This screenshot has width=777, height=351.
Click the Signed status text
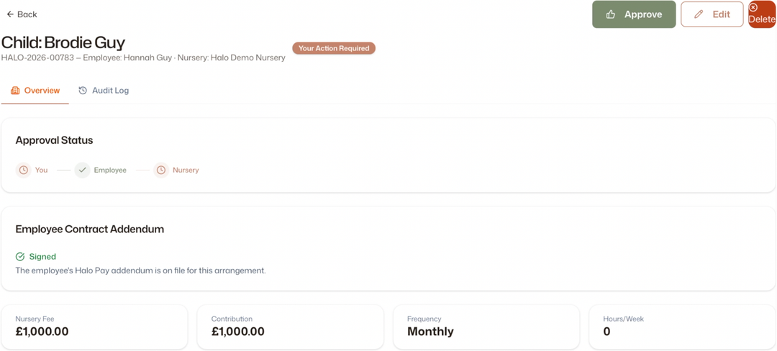(x=42, y=257)
